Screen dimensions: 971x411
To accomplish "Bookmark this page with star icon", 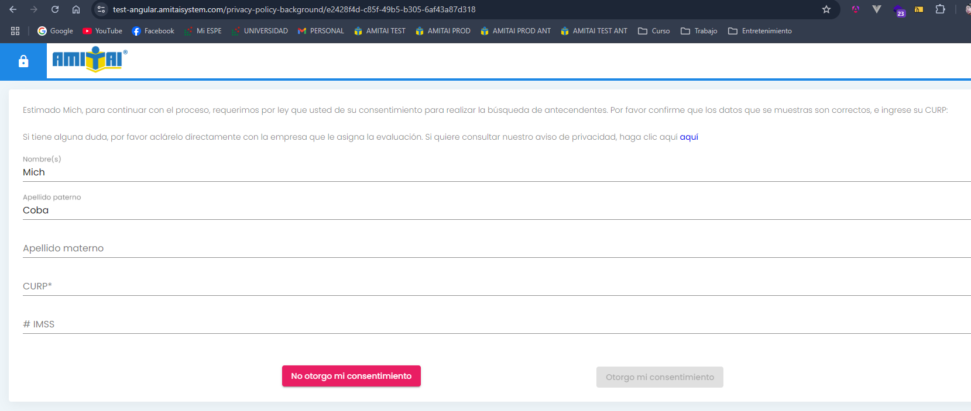I will (x=826, y=9).
